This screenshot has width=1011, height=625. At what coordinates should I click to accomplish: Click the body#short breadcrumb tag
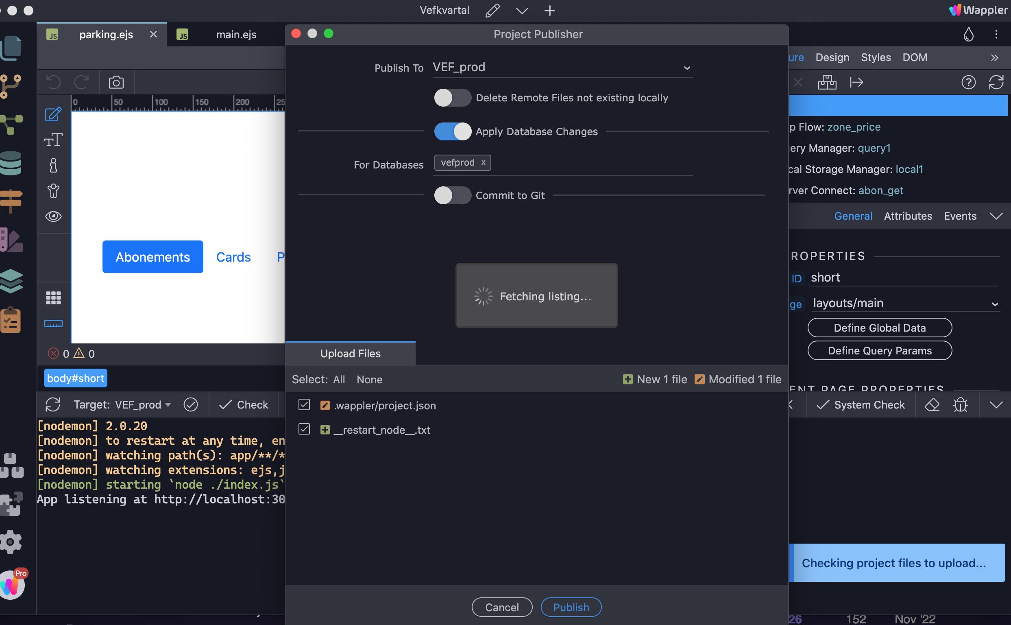pos(76,378)
